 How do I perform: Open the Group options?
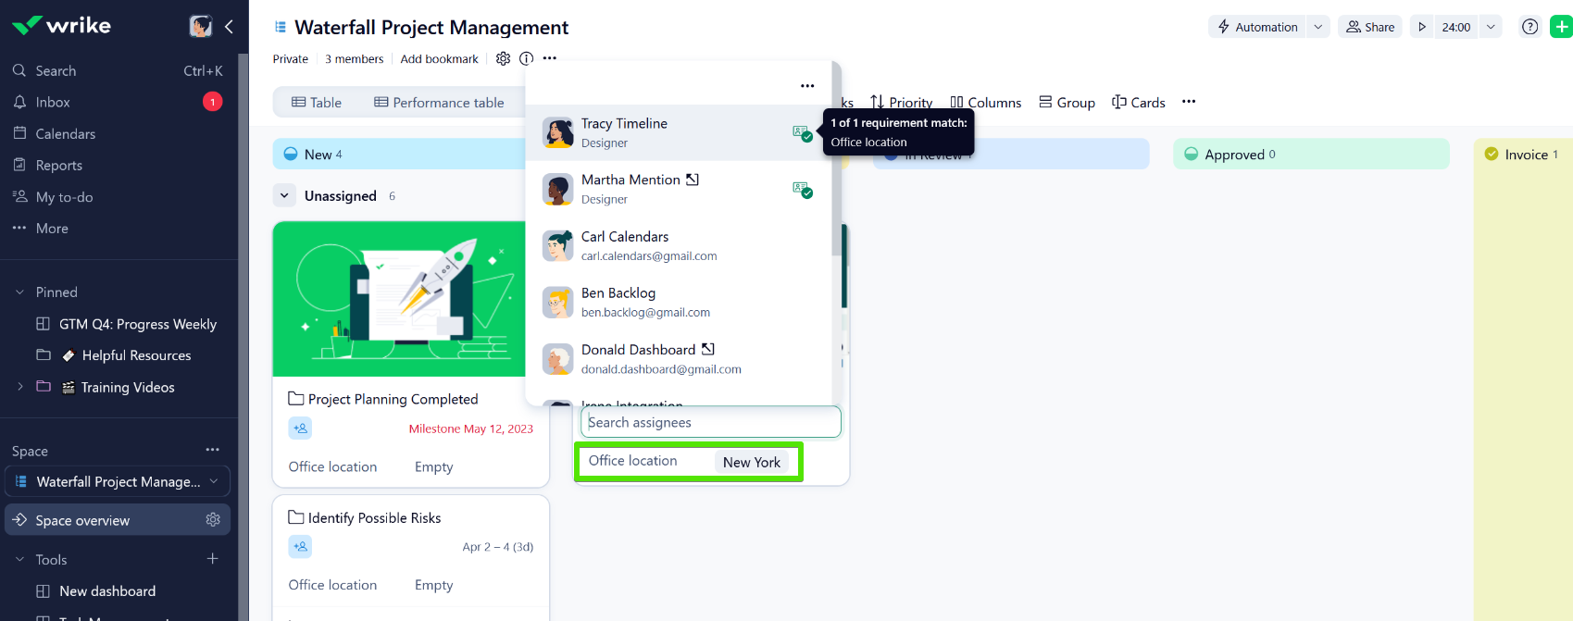click(x=1067, y=102)
